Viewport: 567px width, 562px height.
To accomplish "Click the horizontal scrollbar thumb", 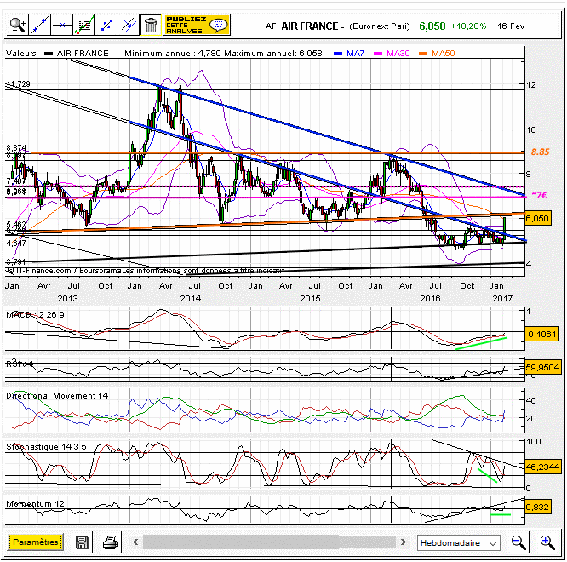I will point(241,542).
